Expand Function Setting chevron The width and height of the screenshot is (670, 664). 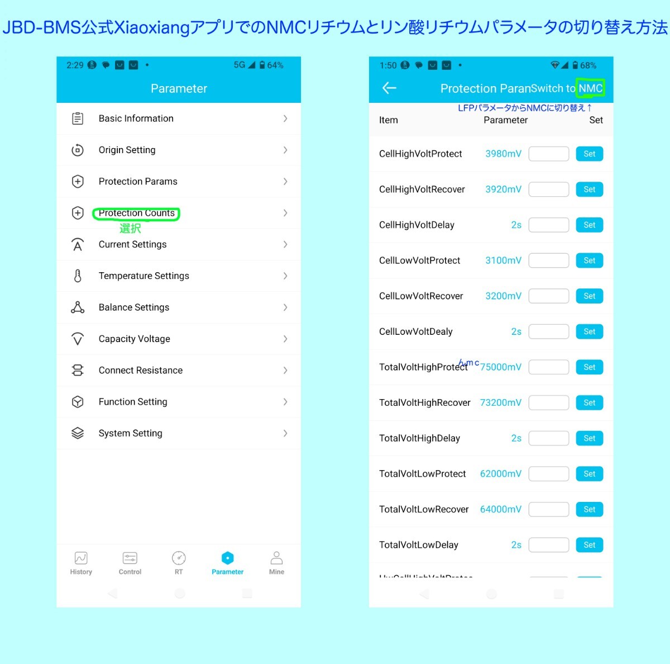(x=285, y=402)
